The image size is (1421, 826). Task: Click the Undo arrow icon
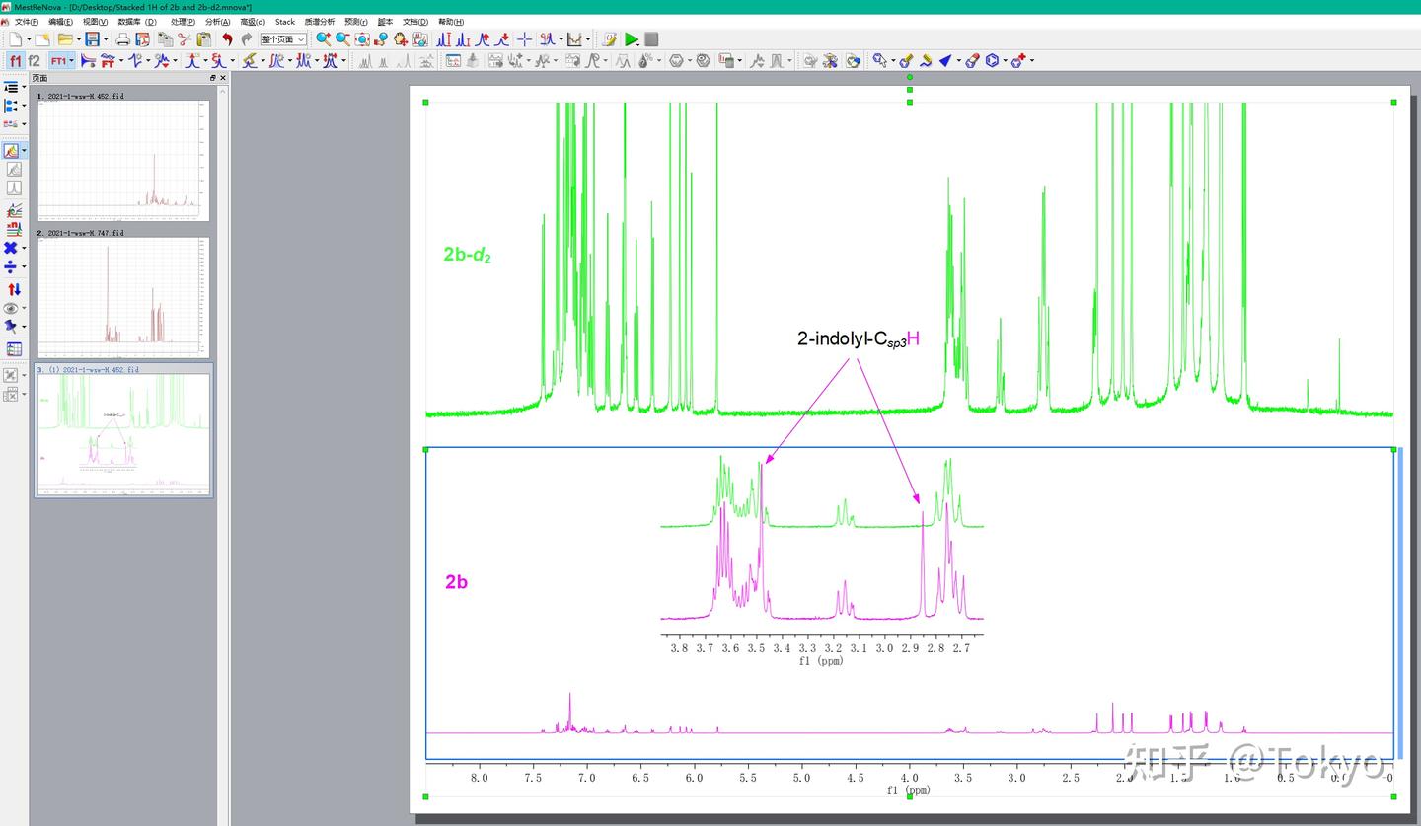point(227,39)
